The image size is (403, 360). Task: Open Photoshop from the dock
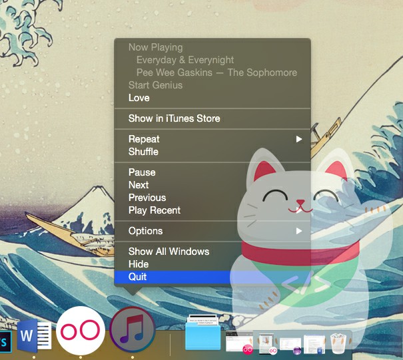5,342
